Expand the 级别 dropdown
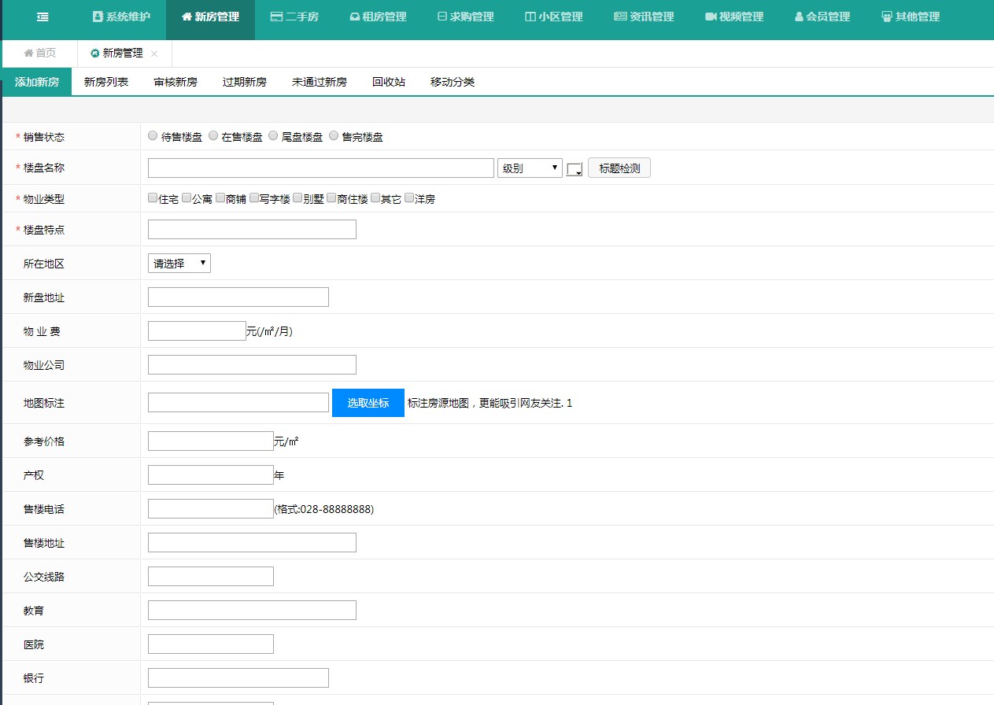Screen dimensions: 994x705 (x=530, y=168)
